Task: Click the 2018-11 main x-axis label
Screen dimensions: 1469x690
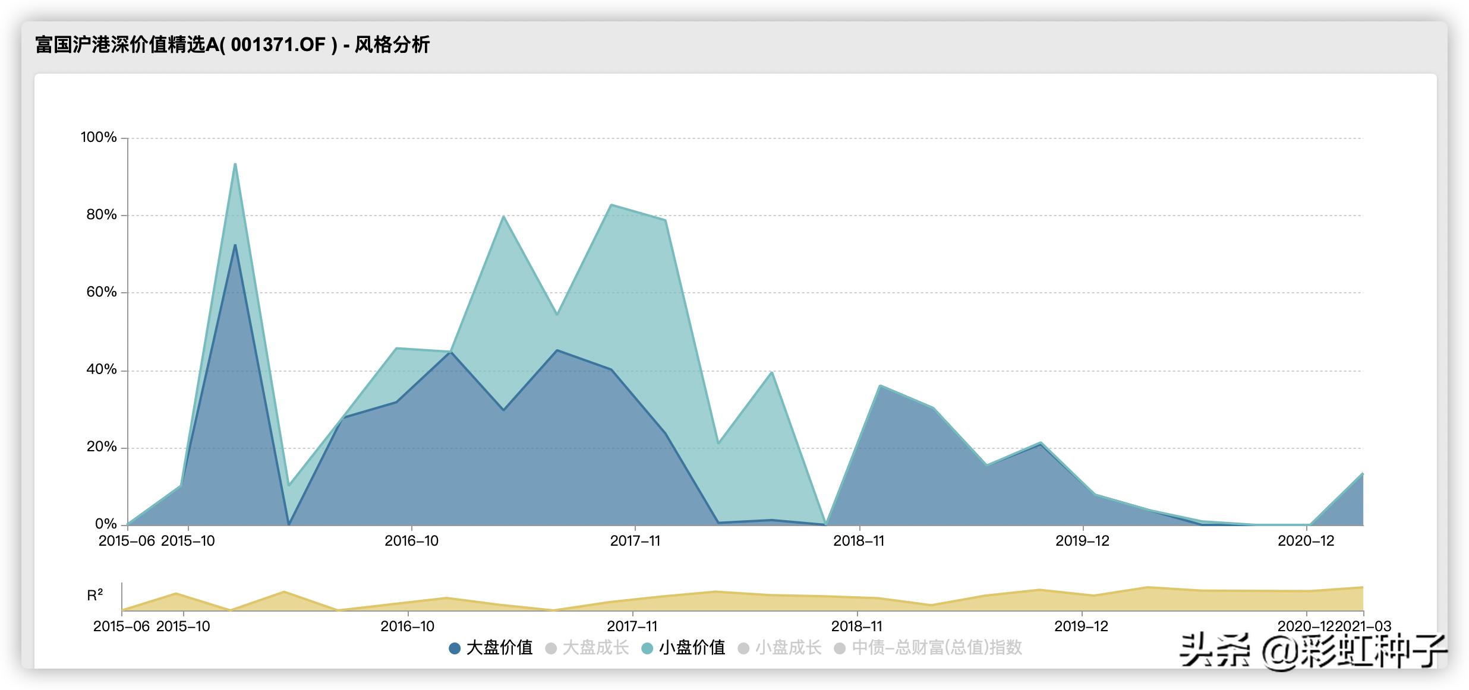Action: pos(859,541)
